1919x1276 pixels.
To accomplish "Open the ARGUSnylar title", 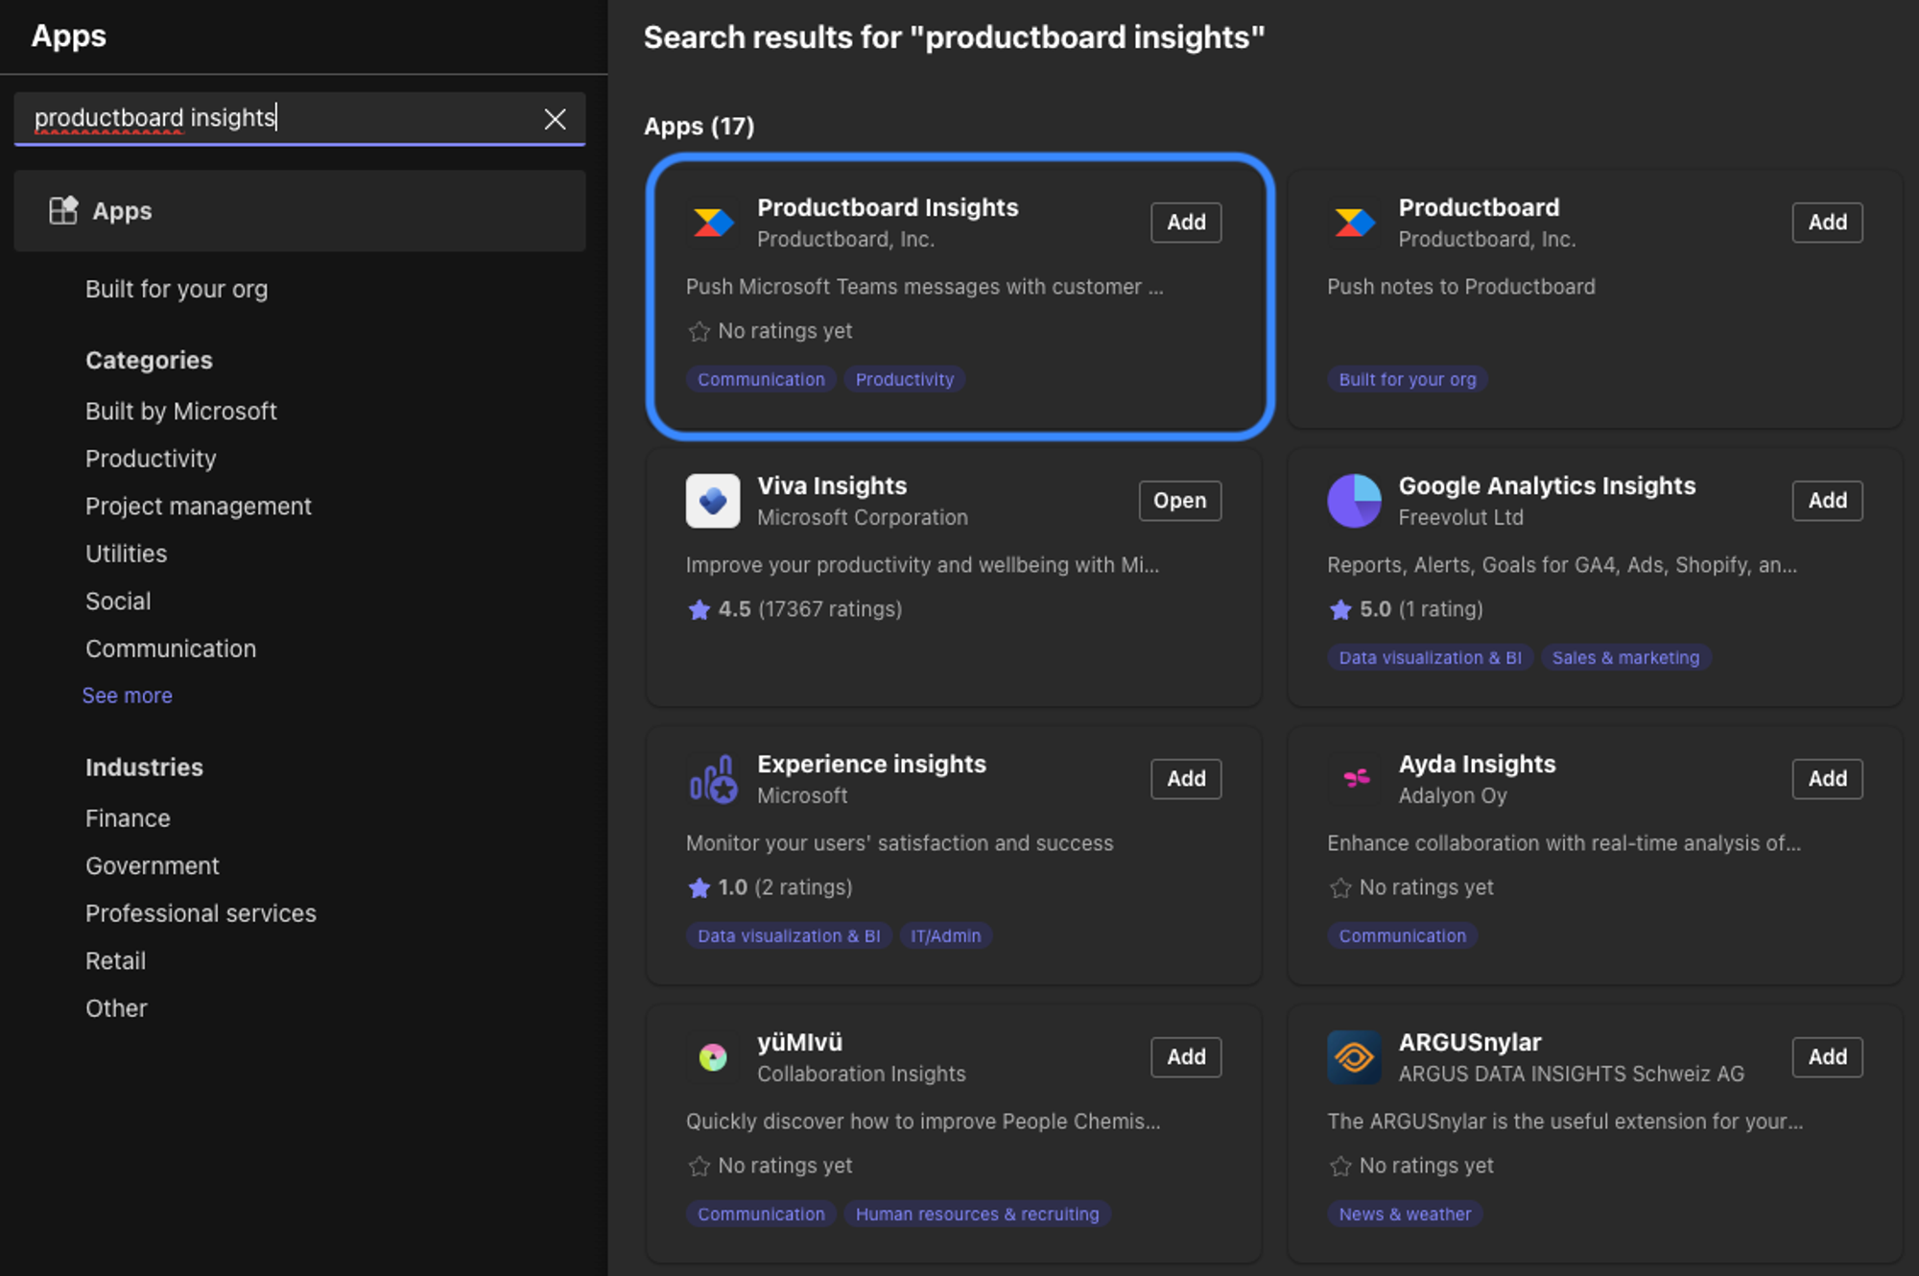I will coord(1469,1042).
